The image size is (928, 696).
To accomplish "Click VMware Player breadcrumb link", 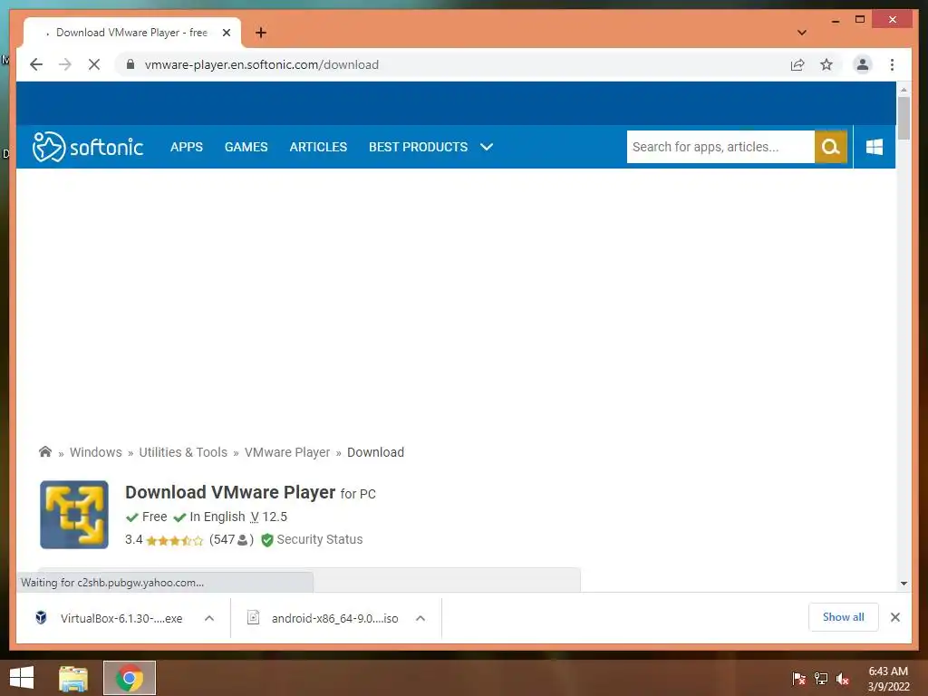I will point(287,452).
